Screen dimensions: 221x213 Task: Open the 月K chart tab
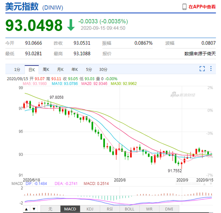pyautogui.click(x=60, y=70)
